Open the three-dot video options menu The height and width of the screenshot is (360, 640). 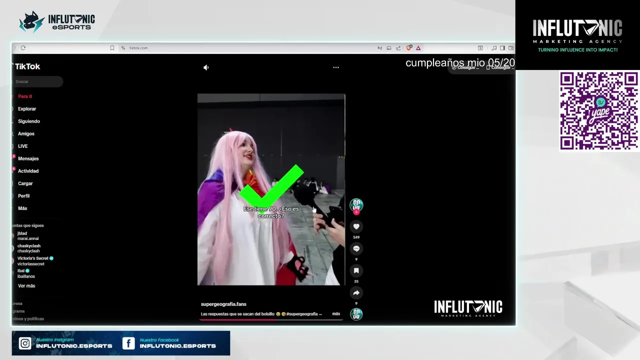[336, 67]
